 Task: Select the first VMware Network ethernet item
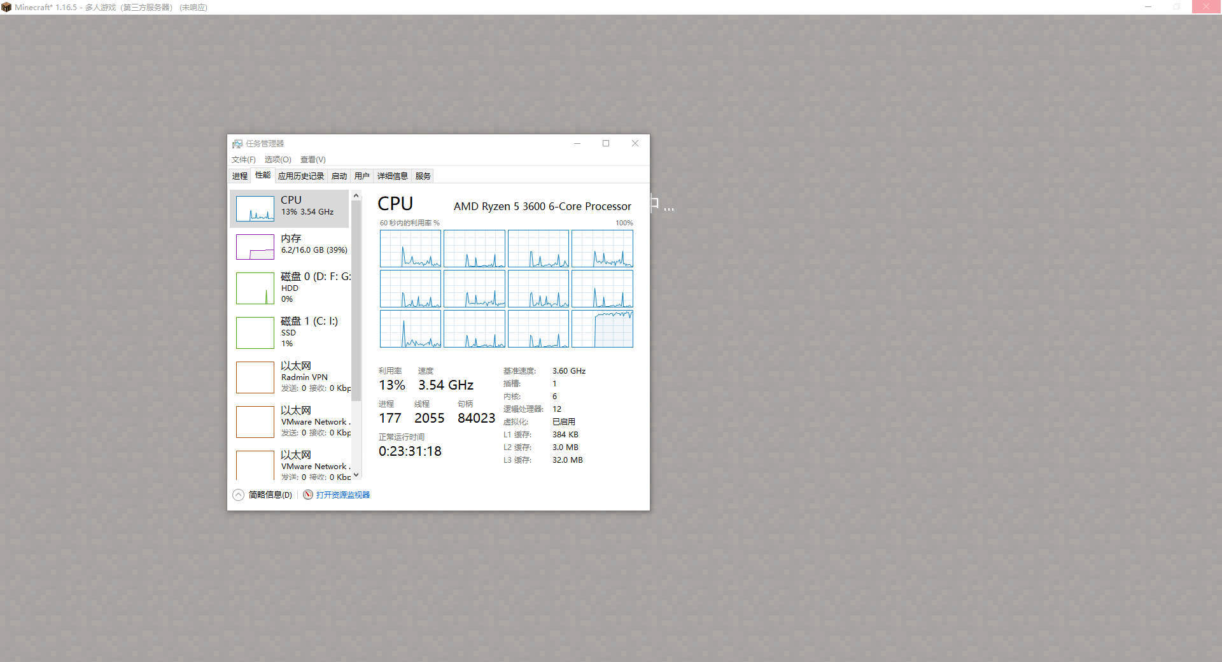tap(290, 421)
